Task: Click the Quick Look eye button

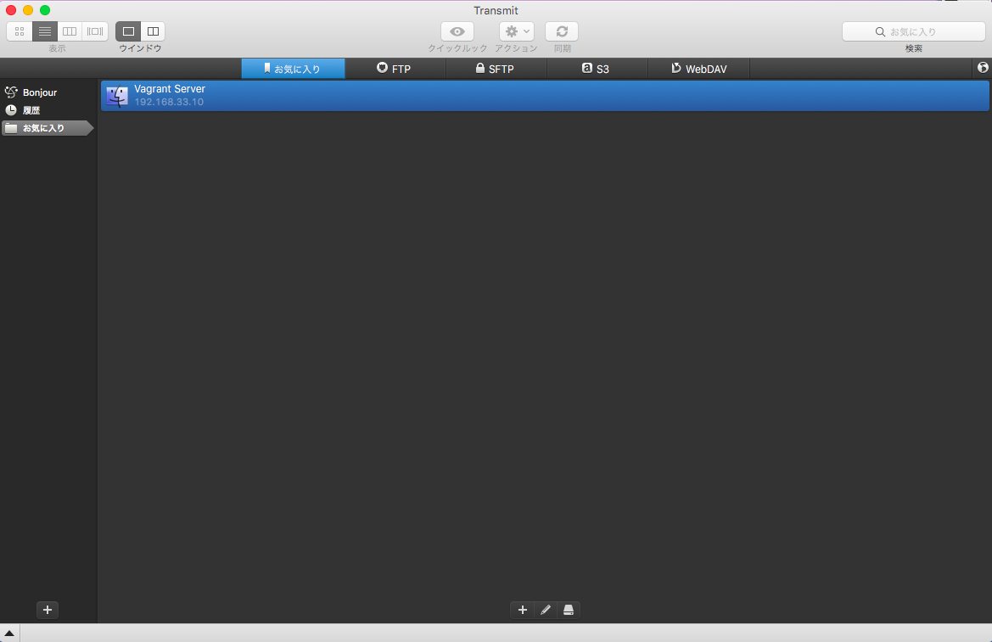Action: 457,31
